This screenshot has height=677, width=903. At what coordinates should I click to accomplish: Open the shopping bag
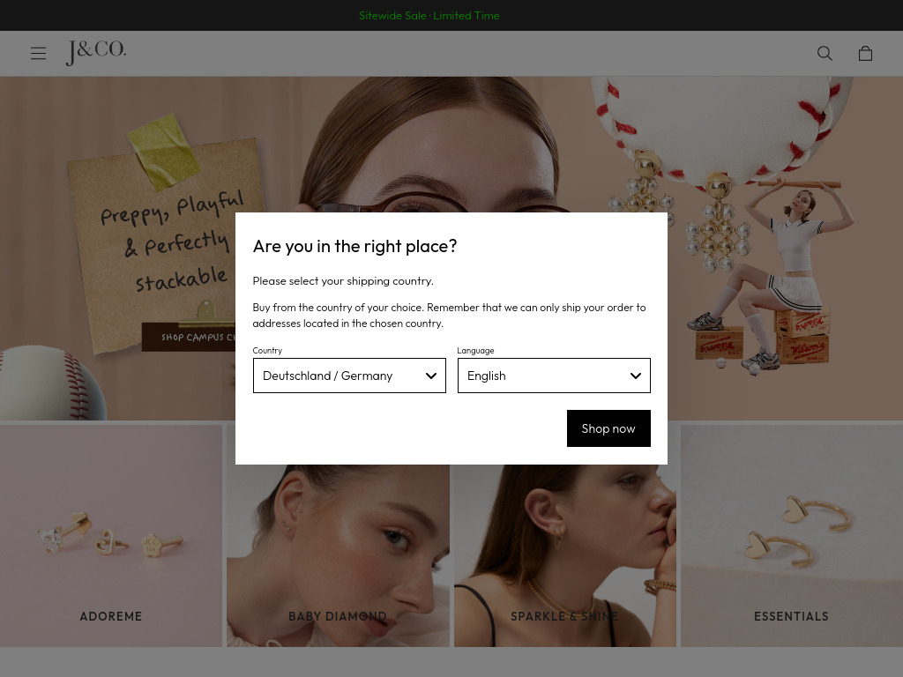(x=865, y=54)
